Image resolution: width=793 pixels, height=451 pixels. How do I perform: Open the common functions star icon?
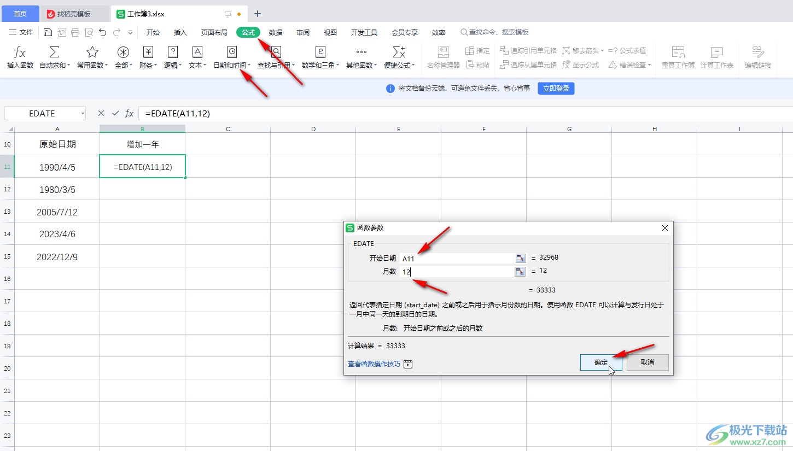pyautogui.click(x=92, y=52)
